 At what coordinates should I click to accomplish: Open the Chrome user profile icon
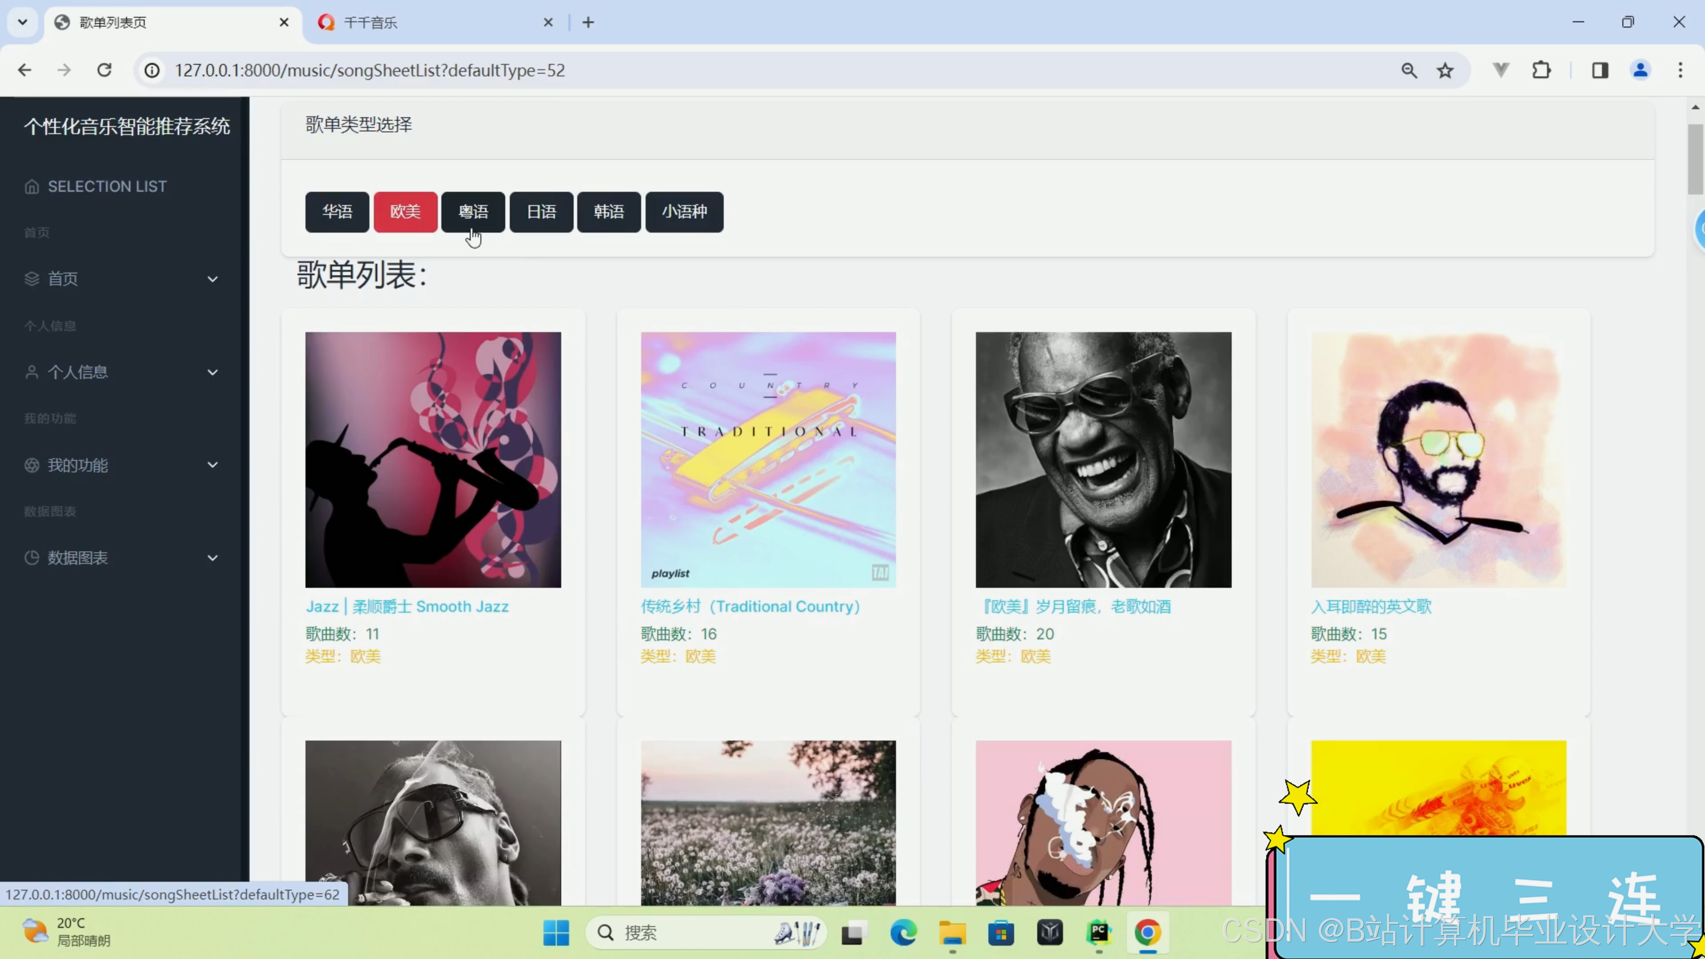coord(1640,70)
